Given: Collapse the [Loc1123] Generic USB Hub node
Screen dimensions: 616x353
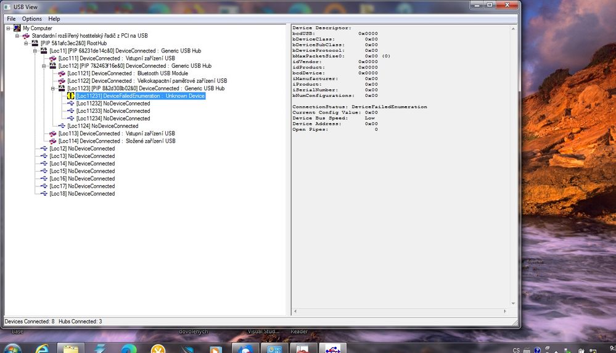Looking at the screenshot, I should pos(53,88).
